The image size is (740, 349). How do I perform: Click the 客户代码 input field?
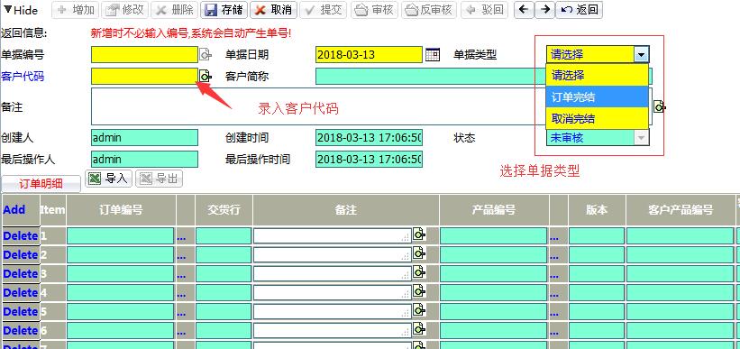(144, 76)
